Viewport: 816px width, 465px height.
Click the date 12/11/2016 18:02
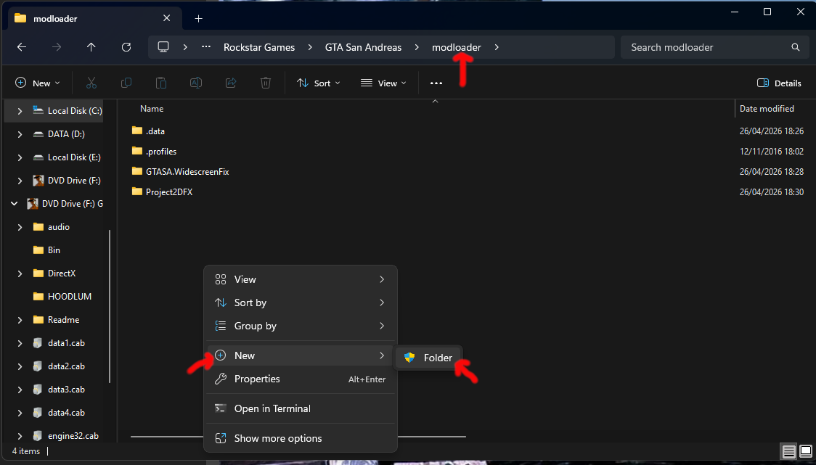point(771,152)
